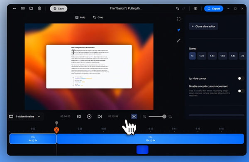Open the curved-arrow motion settings icon
The width and height of the screenshot is (249, 162).
(179, 41)
